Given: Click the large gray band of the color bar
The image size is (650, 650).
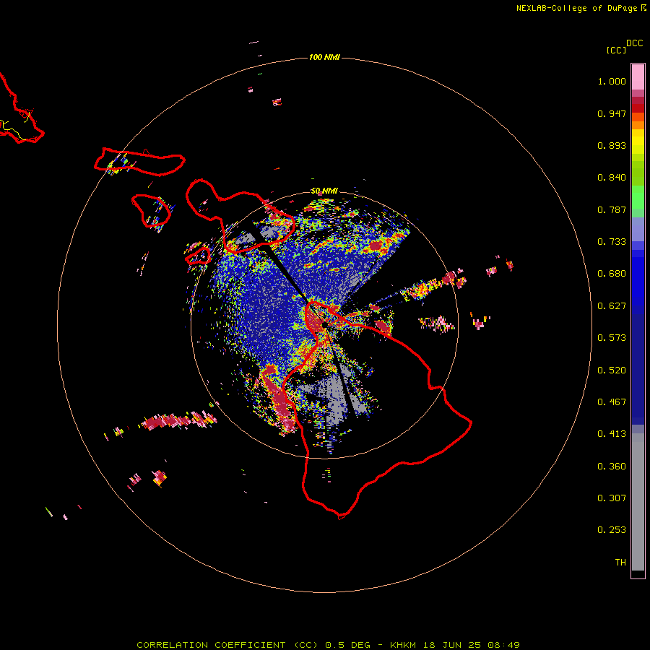Looking at the screenshot, I should pyautogui.click(x=638, y=502).
